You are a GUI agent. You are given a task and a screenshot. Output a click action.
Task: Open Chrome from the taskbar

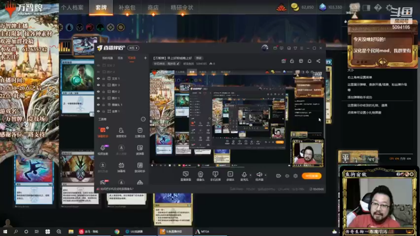pyautogui.click(x=117, y=231)
